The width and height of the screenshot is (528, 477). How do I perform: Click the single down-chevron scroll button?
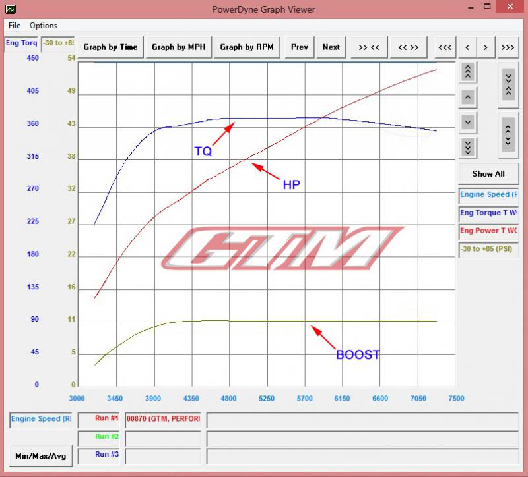(x=468, y=122)
